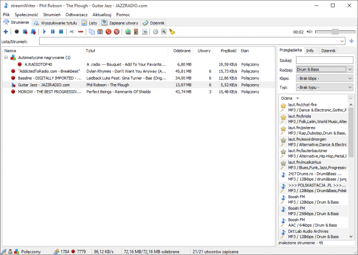Click in the Szukaj search field
Viewport: 358px width, 255px height.
pyautogui.click(x=324, y=60)
